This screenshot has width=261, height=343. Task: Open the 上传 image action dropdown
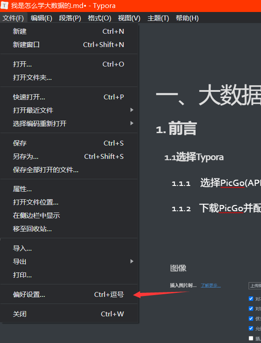click(255, 286)
